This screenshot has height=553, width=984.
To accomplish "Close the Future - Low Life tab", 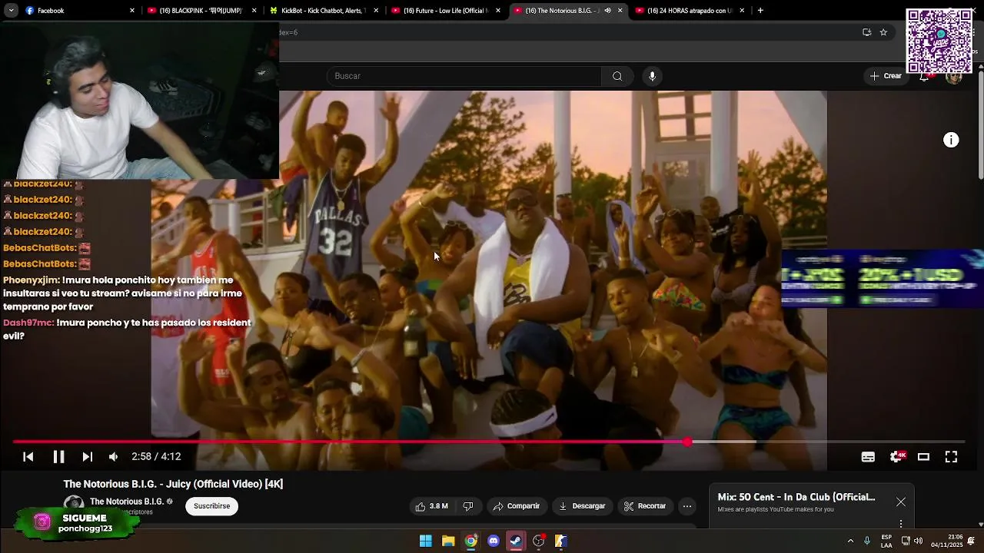I will coord(498,11).
